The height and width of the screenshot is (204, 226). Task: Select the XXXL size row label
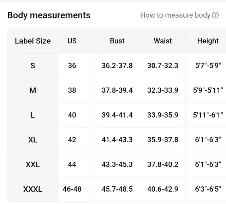coord(33,189)
